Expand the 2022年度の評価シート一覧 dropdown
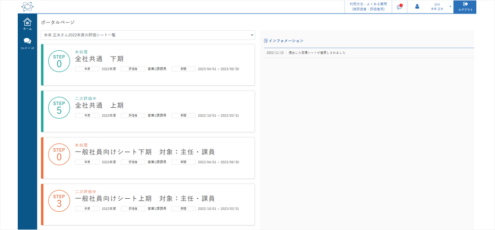495x230 pixels. (148, 35)
